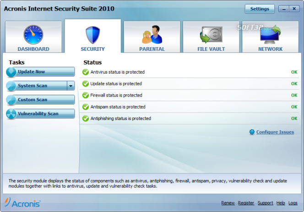Viewport: 304px width, 212px height.
Task: Switch to the DASHBOARD tab label
Action: click(33, 49)
